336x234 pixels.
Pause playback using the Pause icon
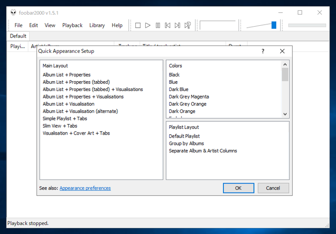pyautogui.click(x=158, y=26)
